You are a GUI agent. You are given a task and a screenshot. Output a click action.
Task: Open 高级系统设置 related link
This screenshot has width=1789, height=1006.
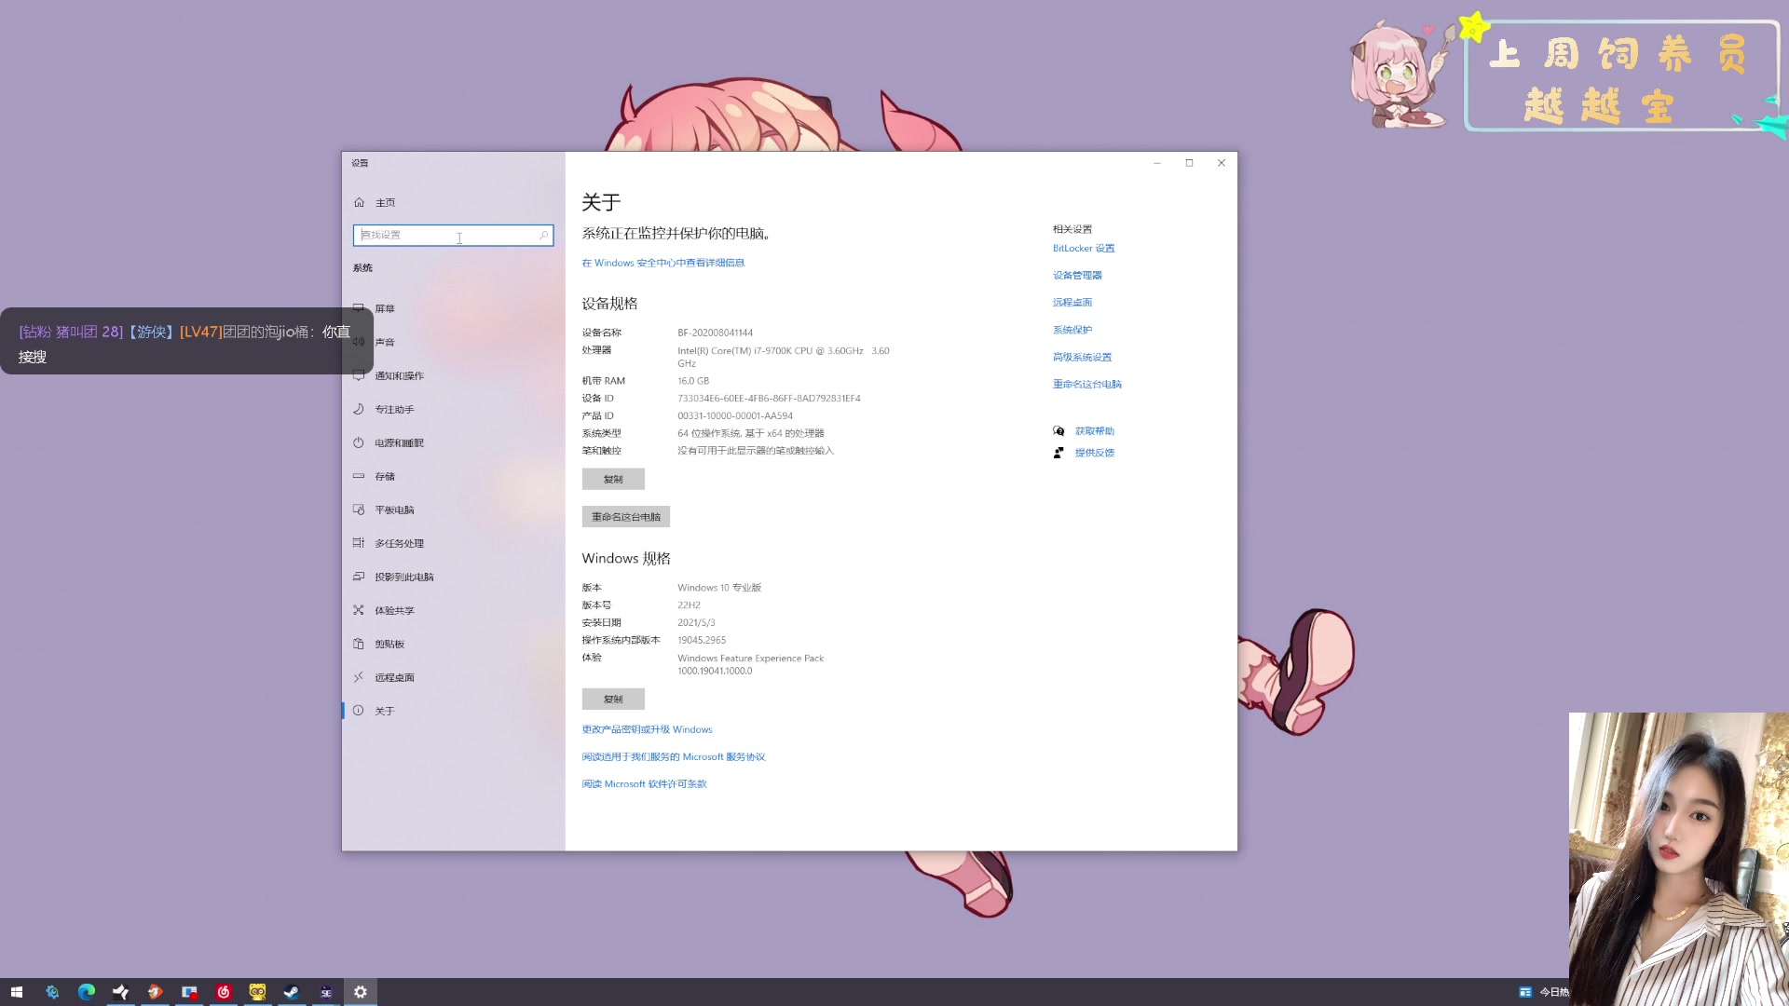point(1082,357)
